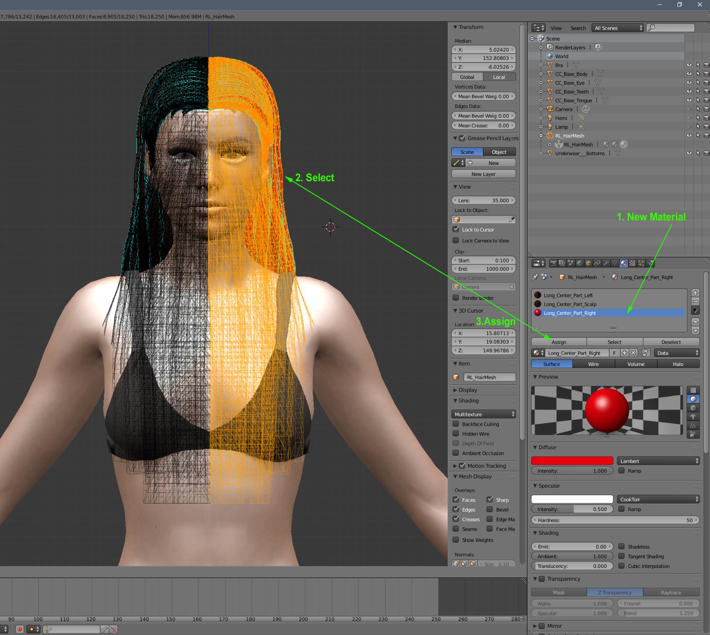Collapse the Transform panel
The width and height of the screenshot is (710, 635).
tap(455, 27)
